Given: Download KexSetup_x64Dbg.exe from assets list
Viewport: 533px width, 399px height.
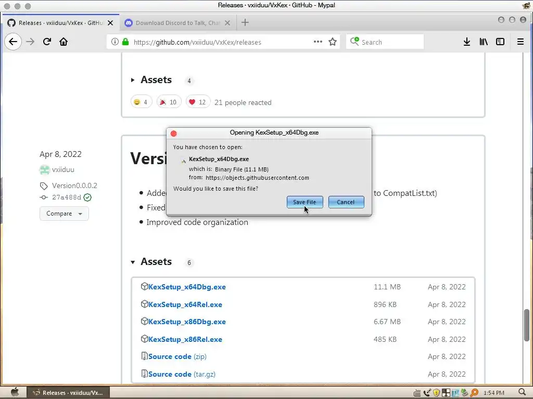Looking at the screenshot, I should click(187, 287).
